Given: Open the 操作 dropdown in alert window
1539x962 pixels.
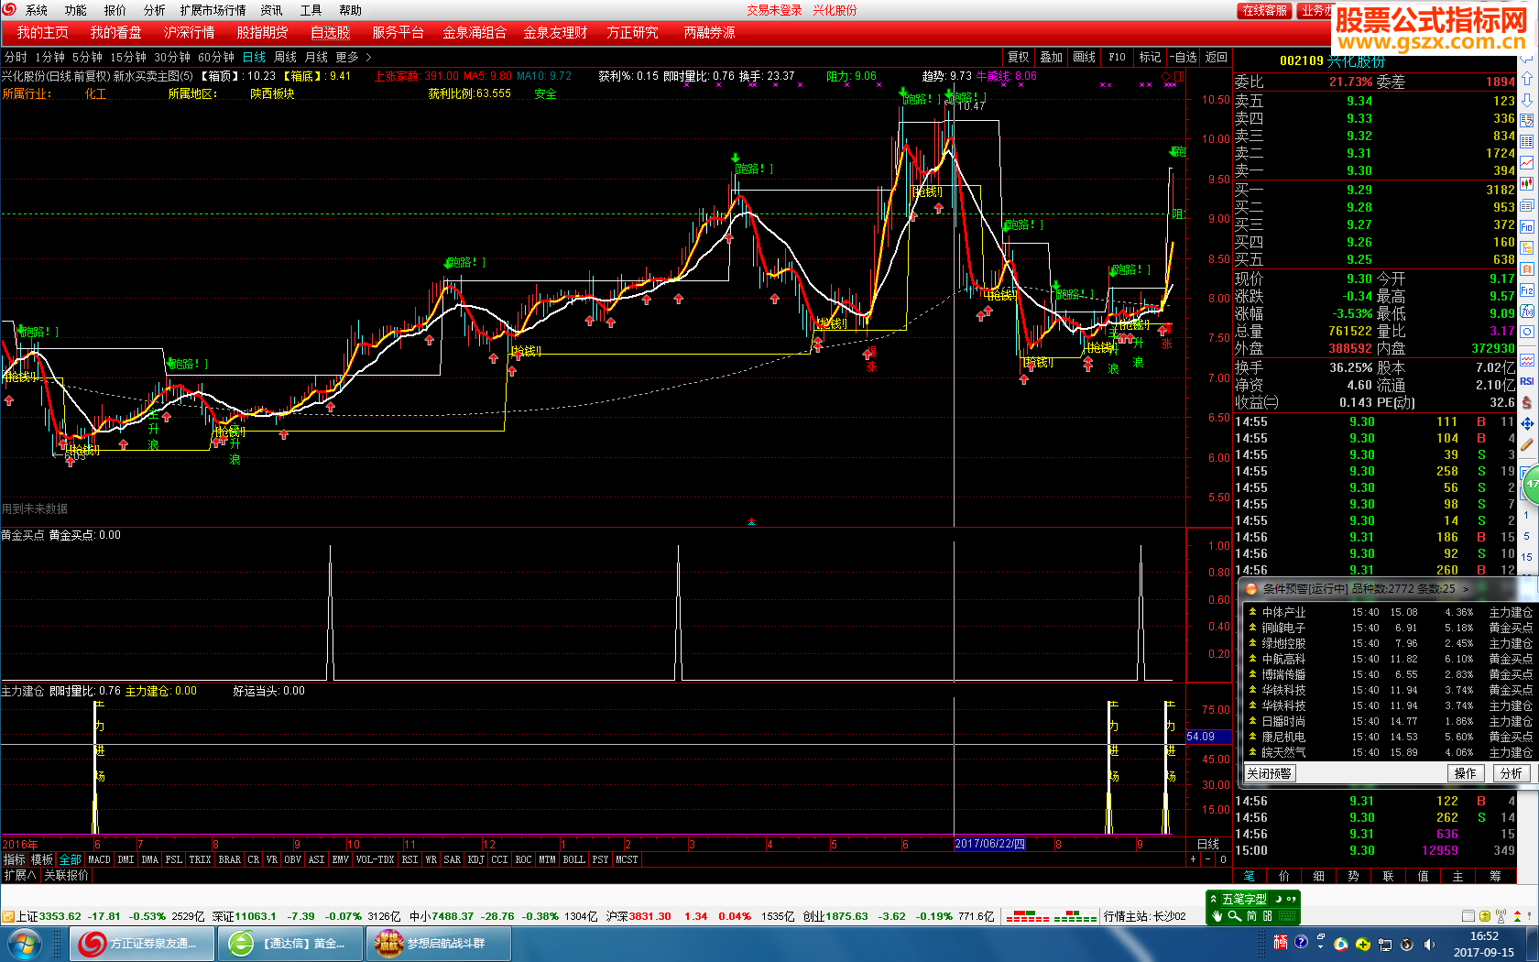Looking at the screenshot, I should point(1466,773).
